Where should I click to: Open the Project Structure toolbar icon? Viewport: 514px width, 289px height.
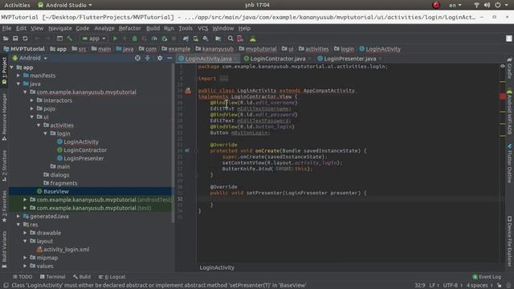pos(218,39)
